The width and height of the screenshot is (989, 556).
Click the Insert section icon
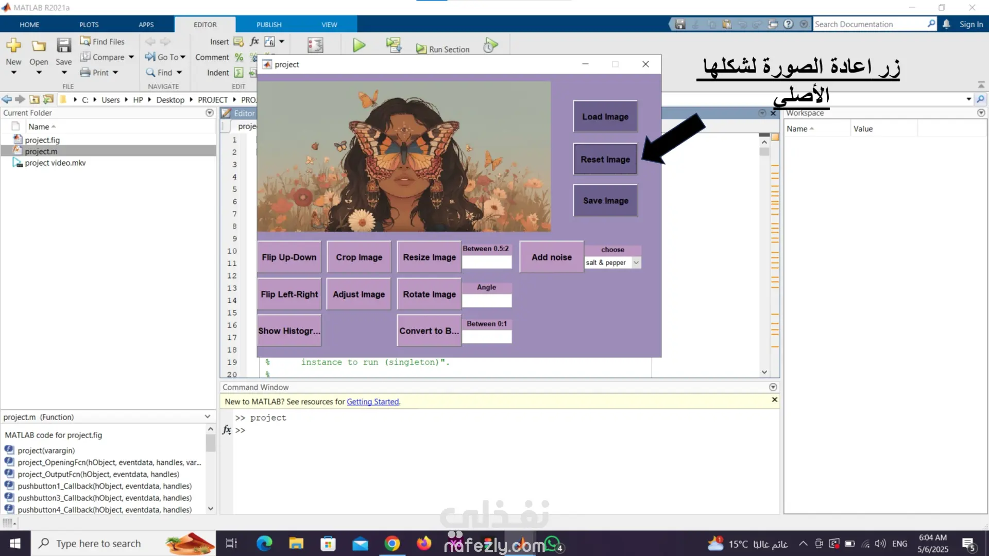click(238, 42)
